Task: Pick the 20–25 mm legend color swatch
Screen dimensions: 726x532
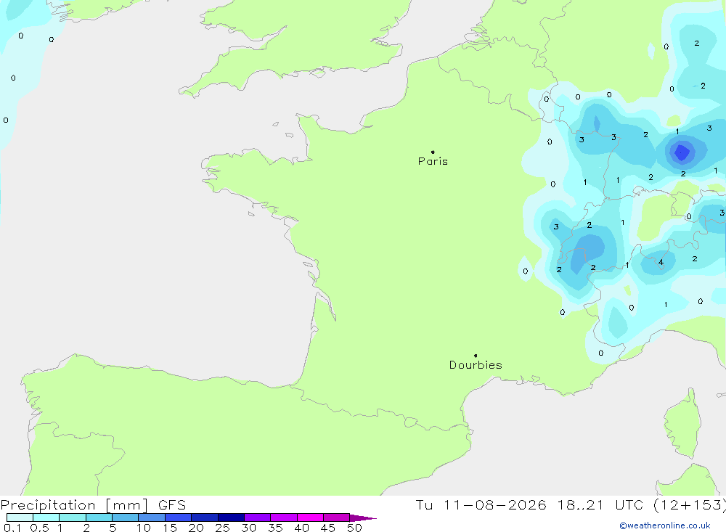Action: pyautogui.click(x=204, y=517)
